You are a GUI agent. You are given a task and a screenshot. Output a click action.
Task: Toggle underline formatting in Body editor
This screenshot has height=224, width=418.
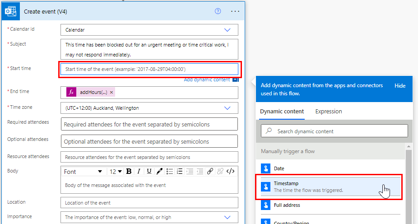pos(149,171)
